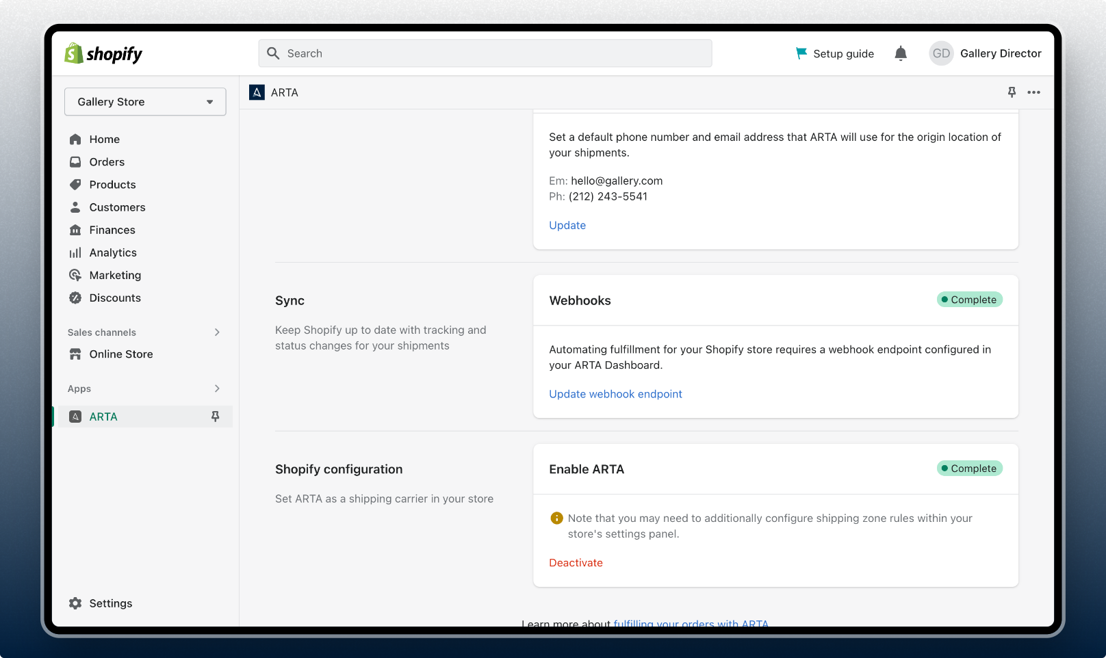Image resolution: width=1106 pixels, height=658 pixels.
Task: Expand the Sales channels section
Action: pyautogui.click(x=216, y=332)
